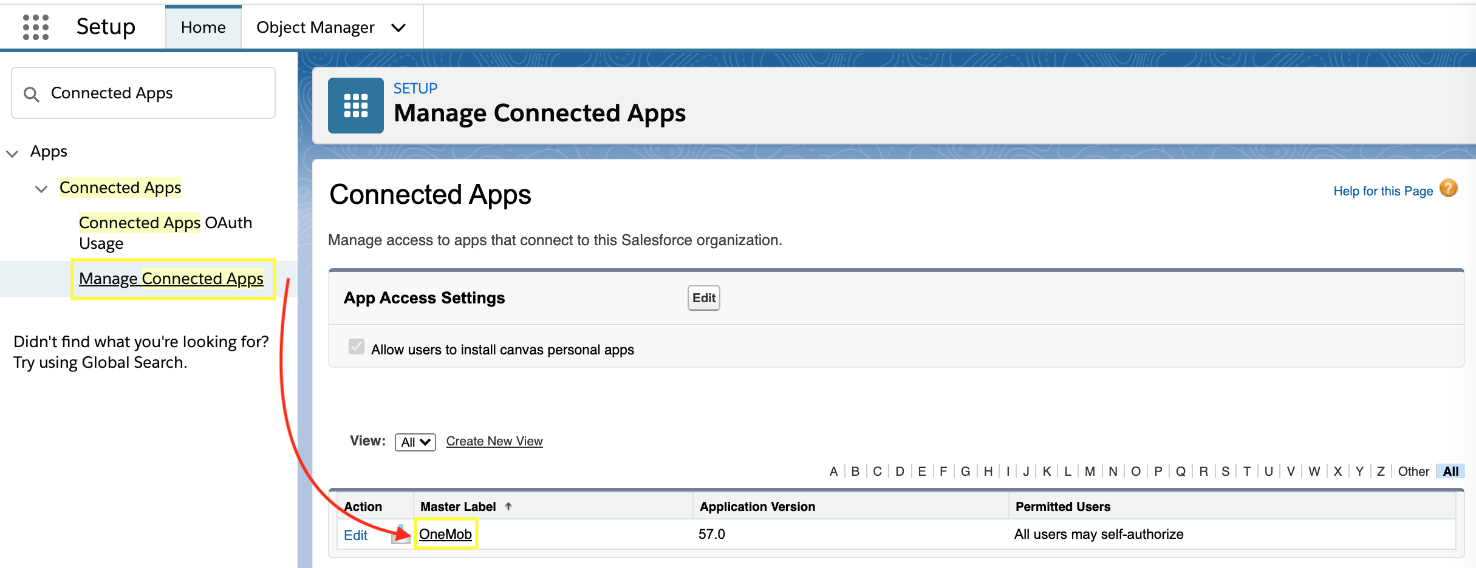The height and width of the screenshot is (568, 1476).
Task: Filter list by letter A
Action: point(833,472)
